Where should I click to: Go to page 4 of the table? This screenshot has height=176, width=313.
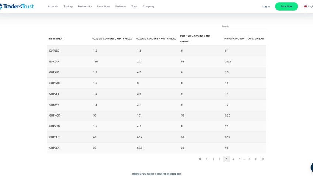point(233,159)
